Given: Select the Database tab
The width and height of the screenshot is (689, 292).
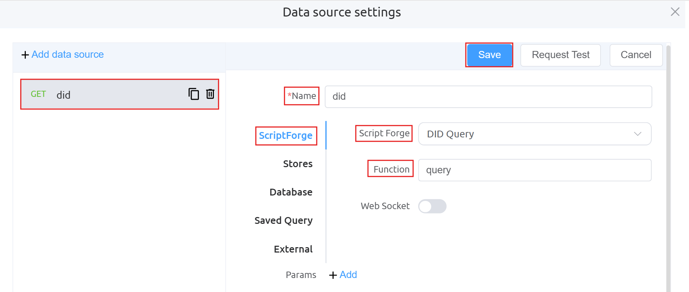Looking at the screenshot, I should click(x=291, y=192).
